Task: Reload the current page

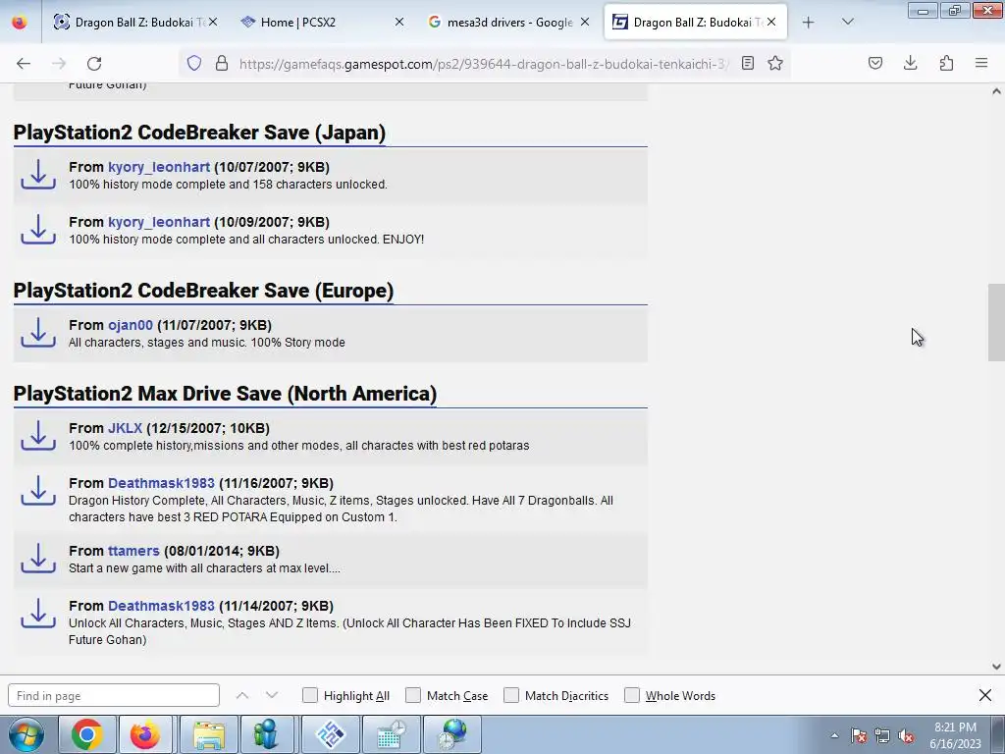Action: [94, 63]
